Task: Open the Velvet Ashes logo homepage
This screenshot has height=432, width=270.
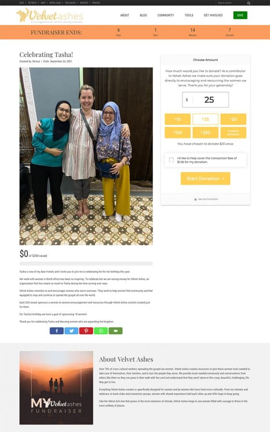Action: click(x=50, y=15)
